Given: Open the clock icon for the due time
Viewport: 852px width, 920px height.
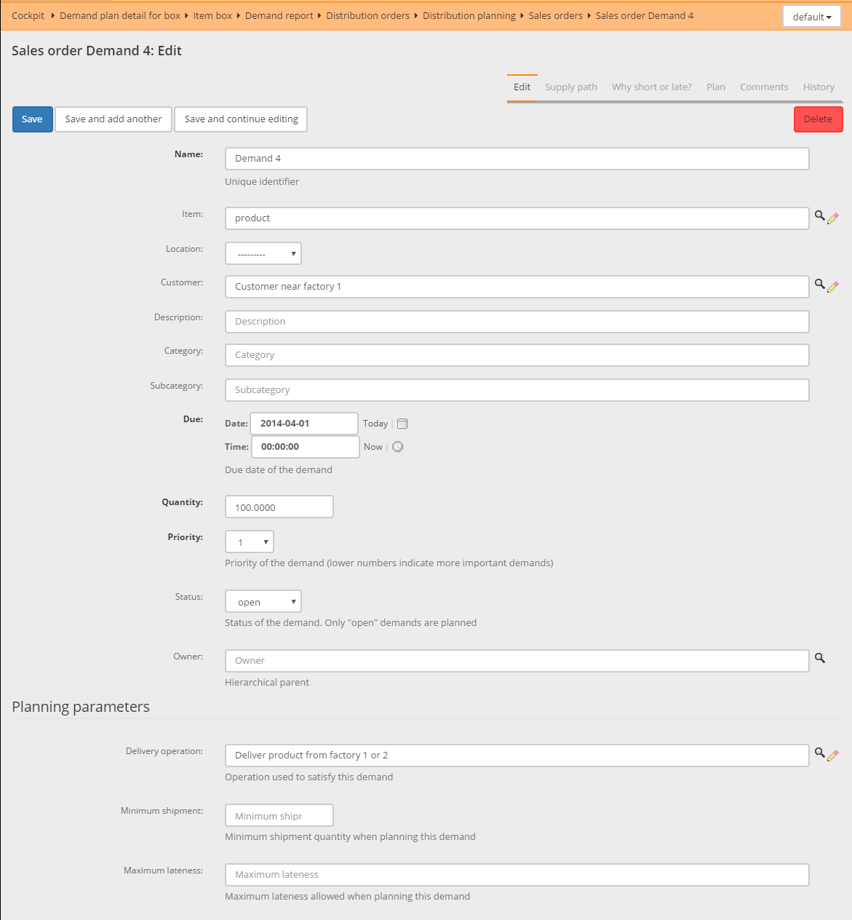Looking at the screenshot, I should click(397, 446).
